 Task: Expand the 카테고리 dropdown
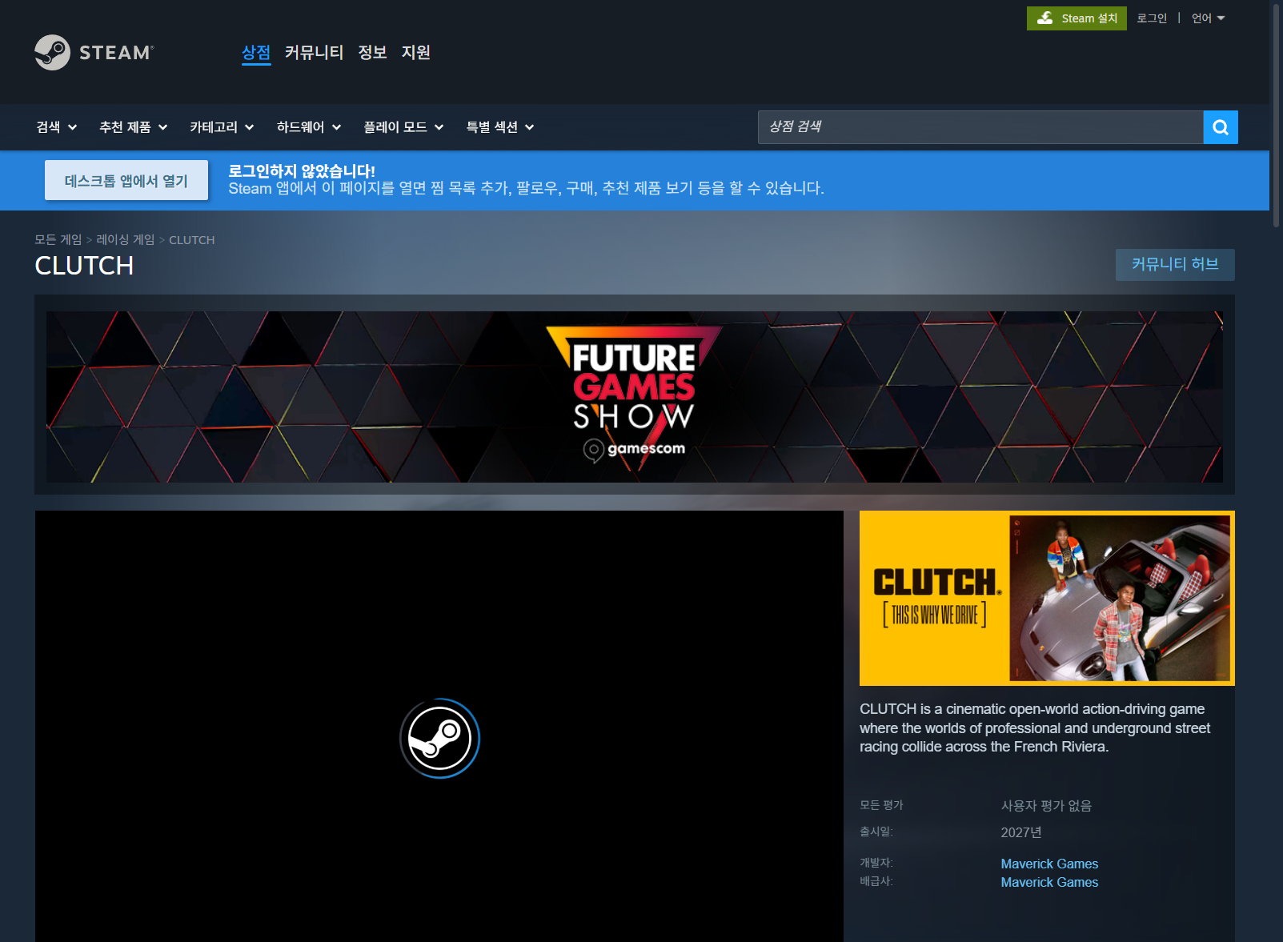[222, 127]
